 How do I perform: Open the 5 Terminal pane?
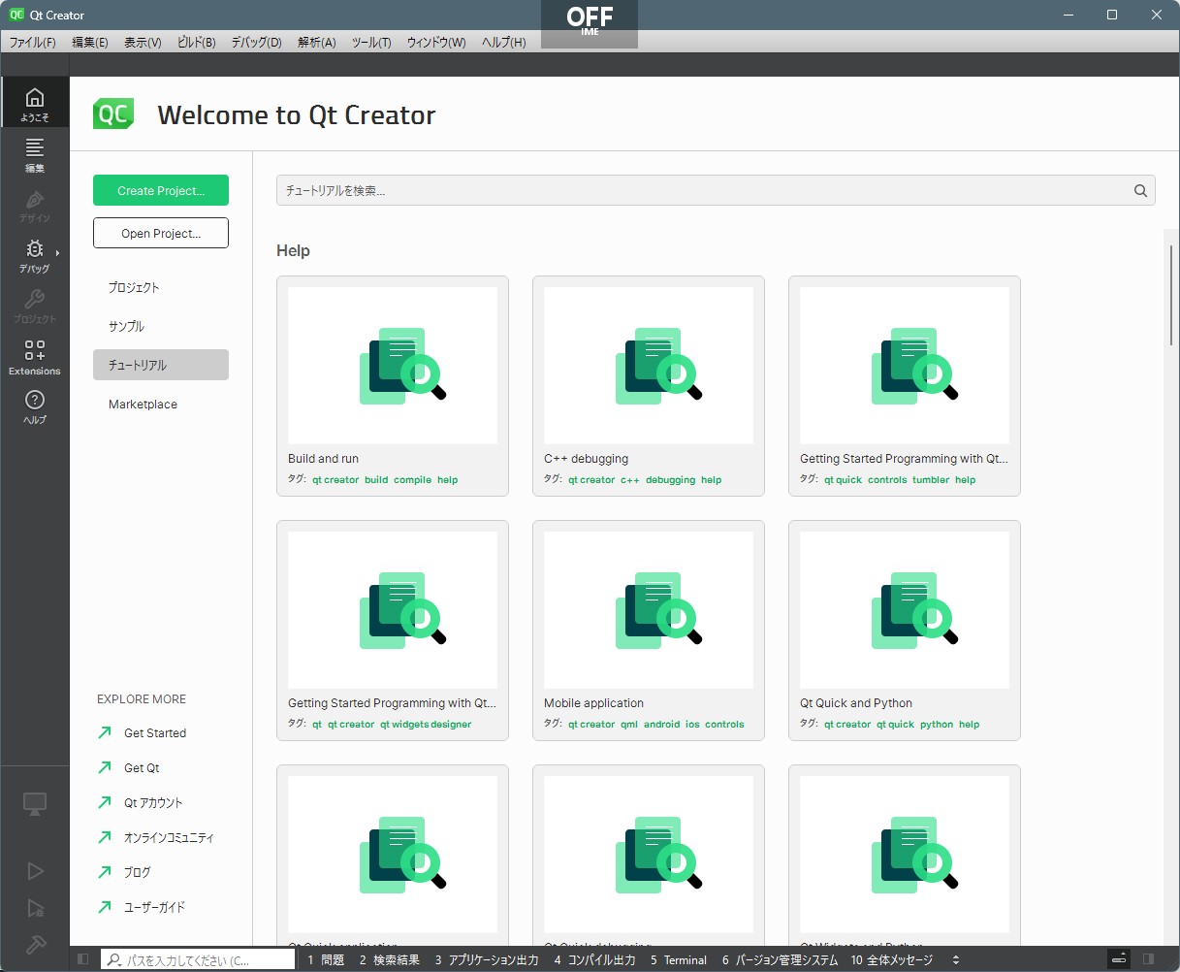[x=679, y=960]
